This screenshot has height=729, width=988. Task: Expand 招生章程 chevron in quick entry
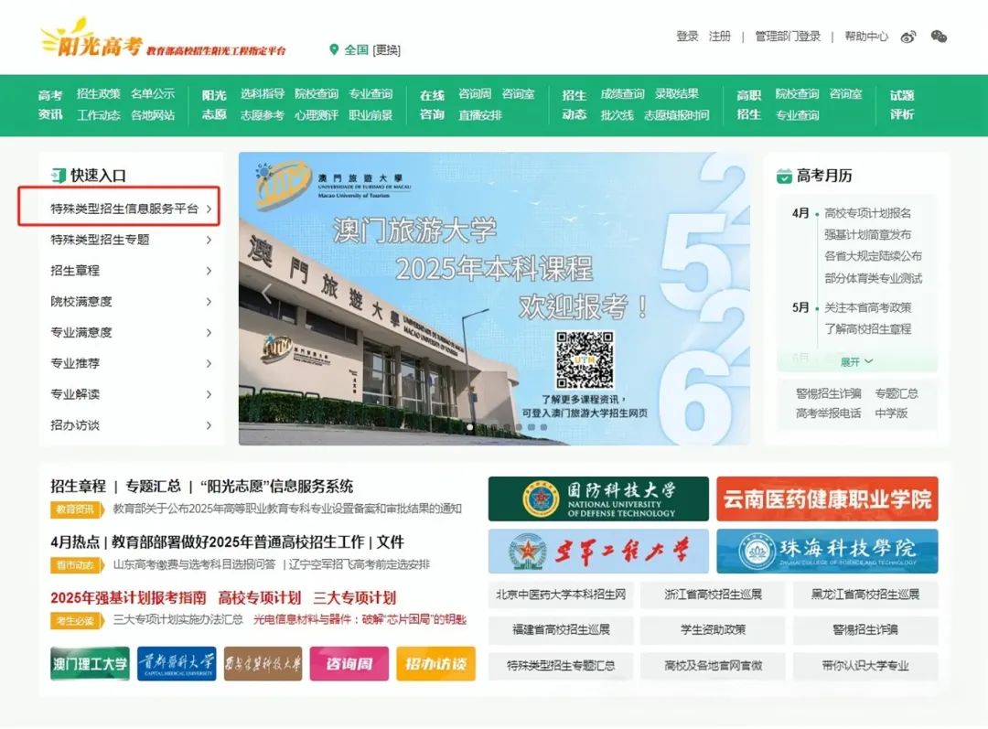click(209, 271)
